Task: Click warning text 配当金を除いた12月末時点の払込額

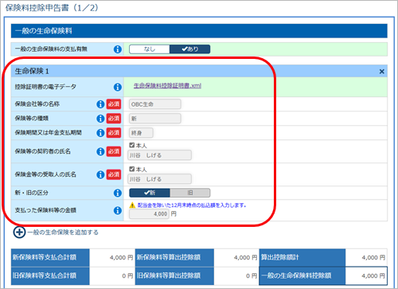Action: 192,205
